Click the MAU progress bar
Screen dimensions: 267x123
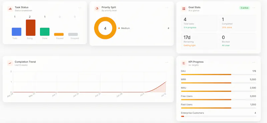219,91
